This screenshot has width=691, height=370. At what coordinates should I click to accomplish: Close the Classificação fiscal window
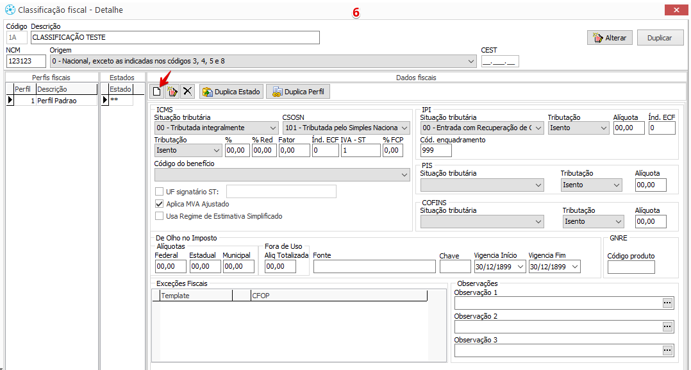point(676,10)
